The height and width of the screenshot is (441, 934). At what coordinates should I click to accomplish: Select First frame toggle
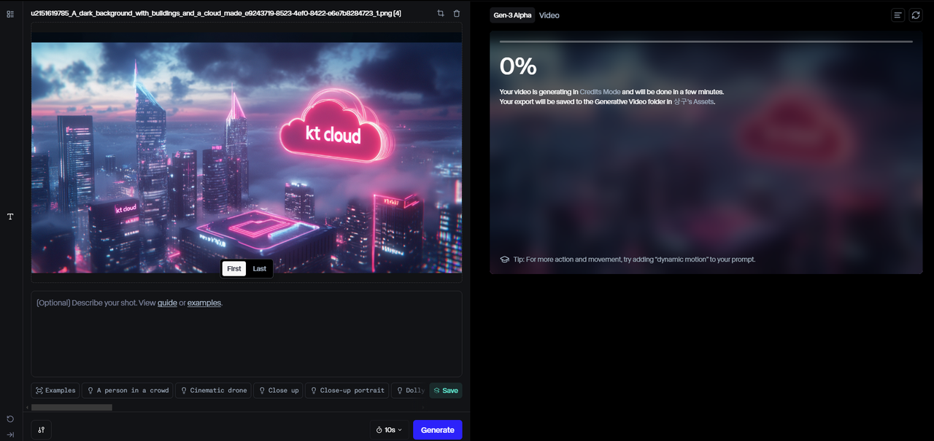(234, 269)
